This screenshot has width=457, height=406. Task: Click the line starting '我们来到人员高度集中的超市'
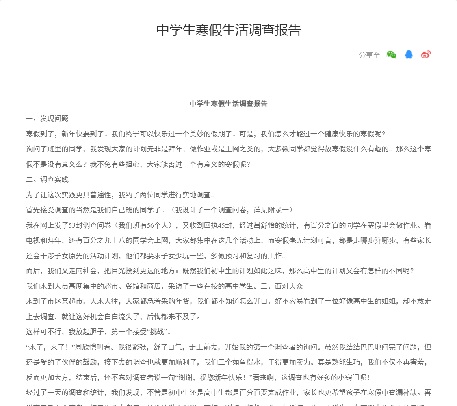[165, 286]
